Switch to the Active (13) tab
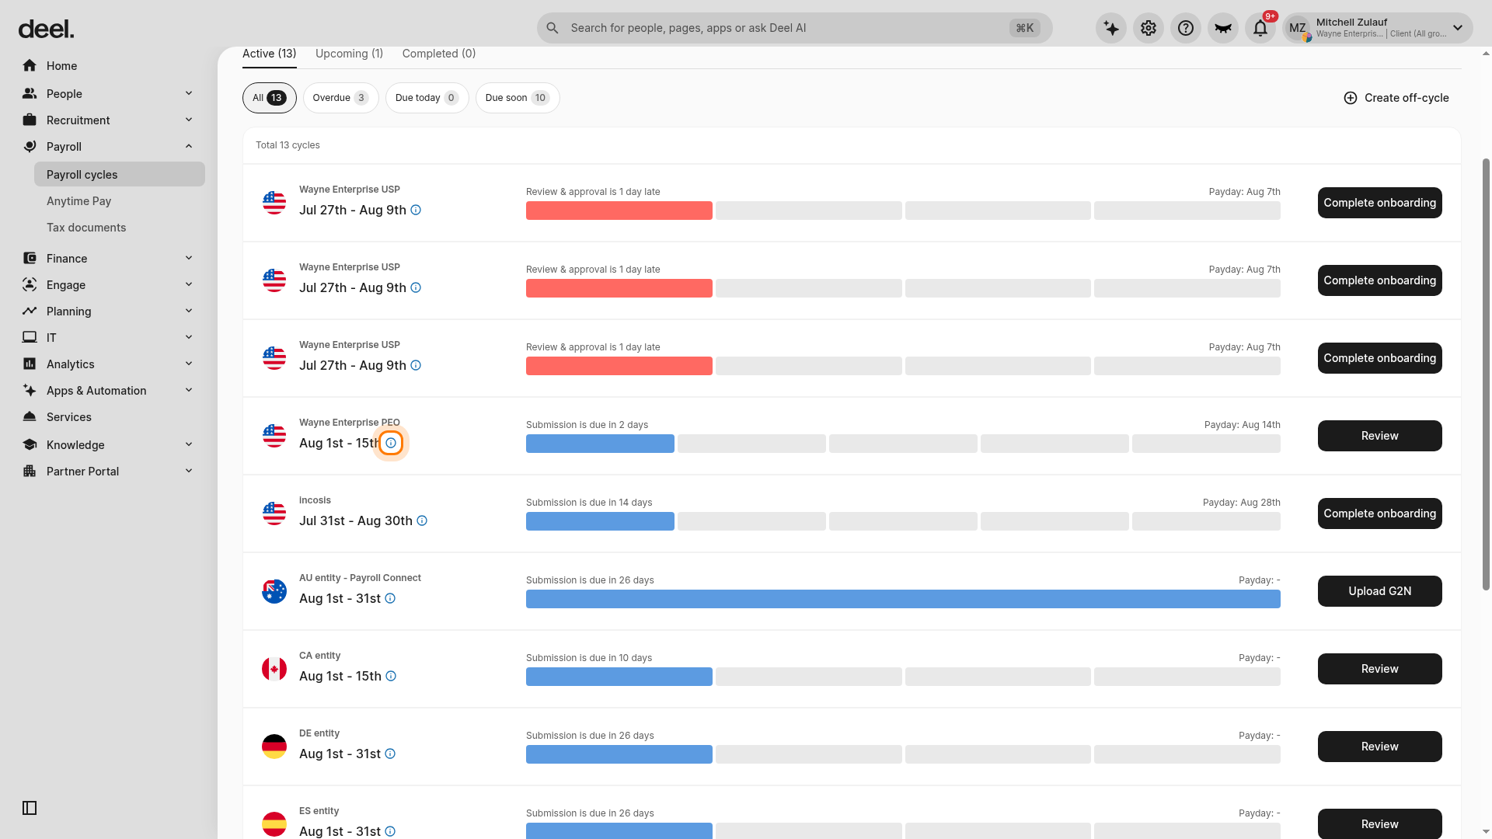This screenshot has height=839, width=1492. pyautogui.click(x=269, y=54)
